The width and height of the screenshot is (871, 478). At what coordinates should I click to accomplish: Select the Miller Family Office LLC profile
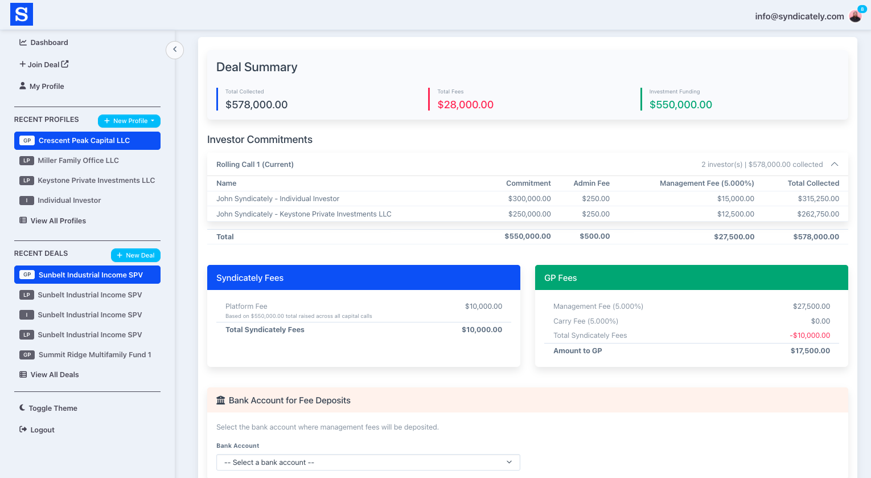point(78,161)
